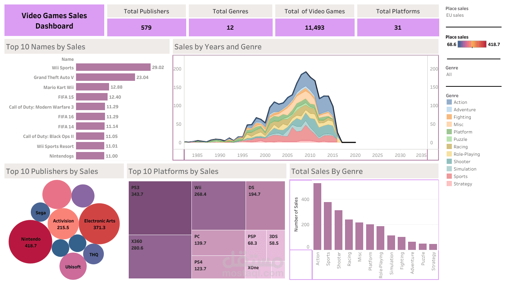The image size is (506, 284).
Task: Click the Name column header label
Action: pos(68,59)
